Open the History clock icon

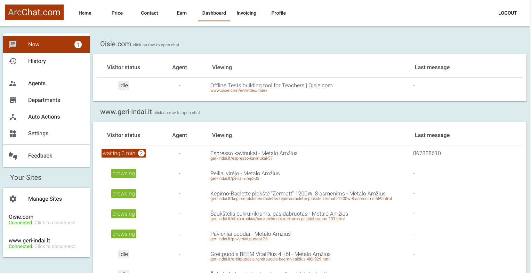13,61
